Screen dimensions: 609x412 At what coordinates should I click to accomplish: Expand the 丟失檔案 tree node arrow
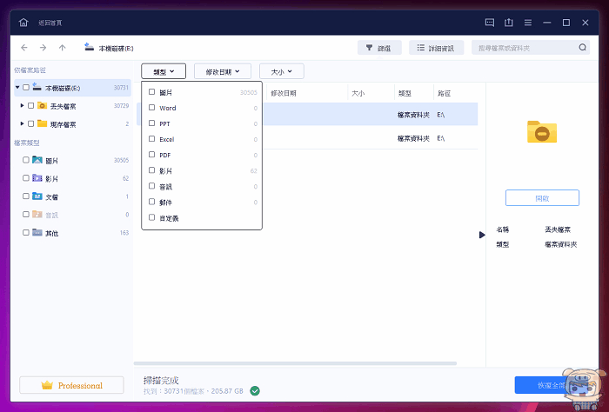coord(22,105)
